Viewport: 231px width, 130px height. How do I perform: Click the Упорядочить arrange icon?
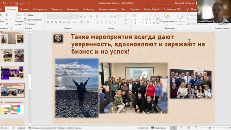(167, 16)
